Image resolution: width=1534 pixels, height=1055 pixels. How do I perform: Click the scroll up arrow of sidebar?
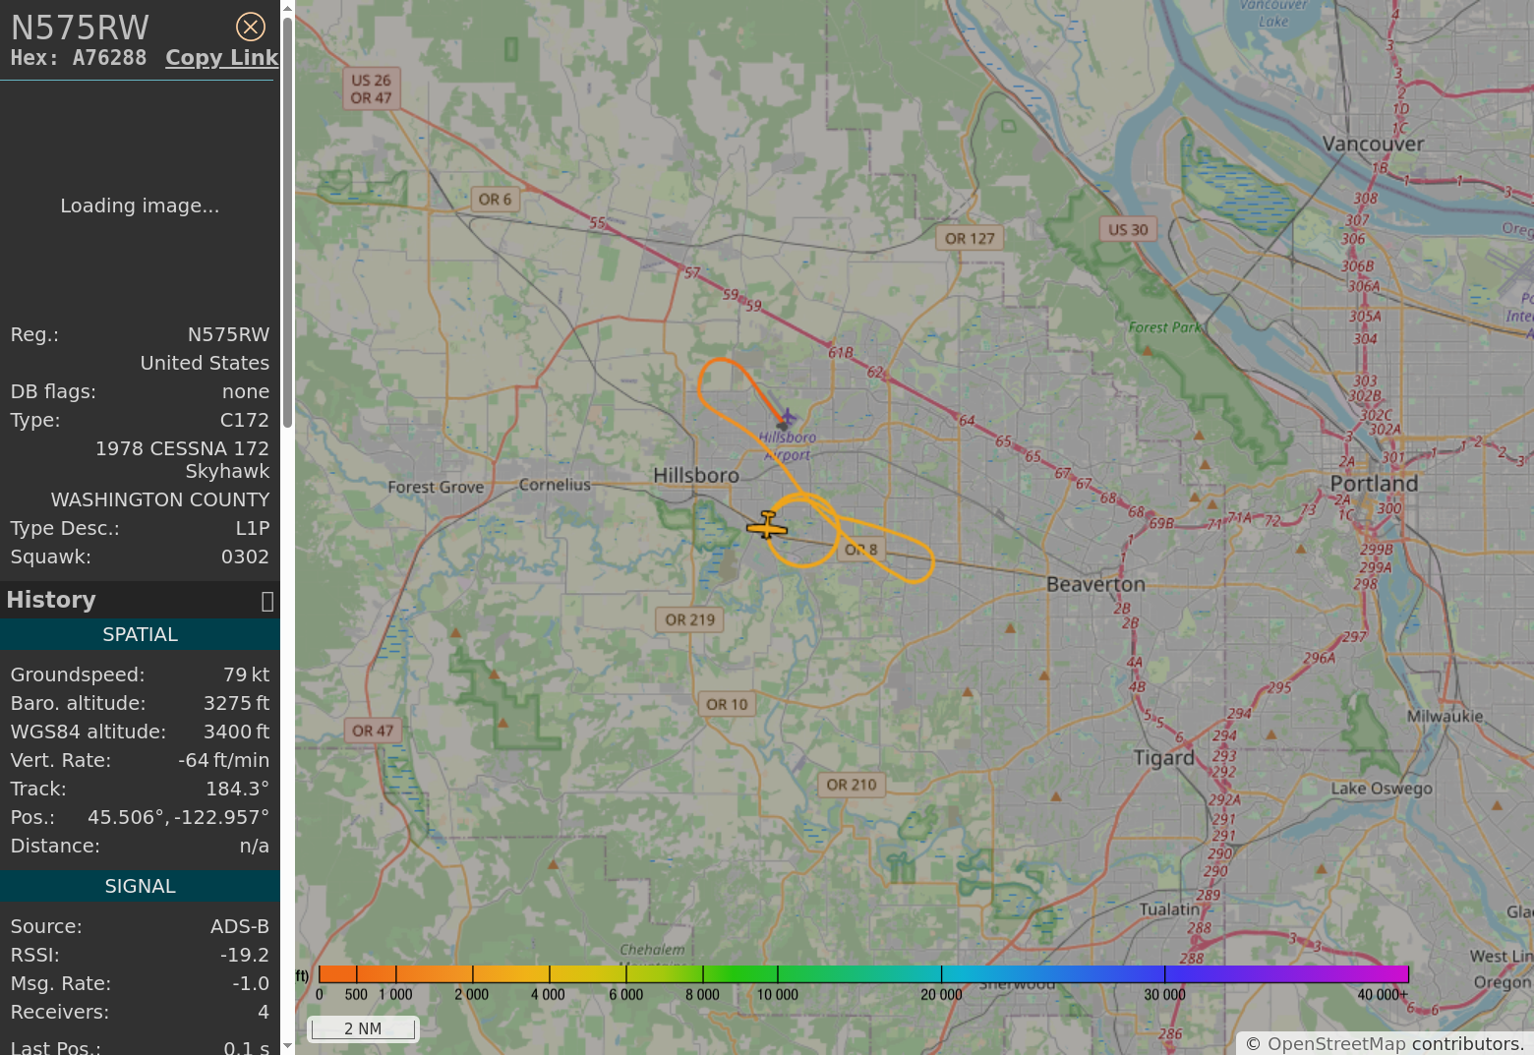click(x=287, y=8)
